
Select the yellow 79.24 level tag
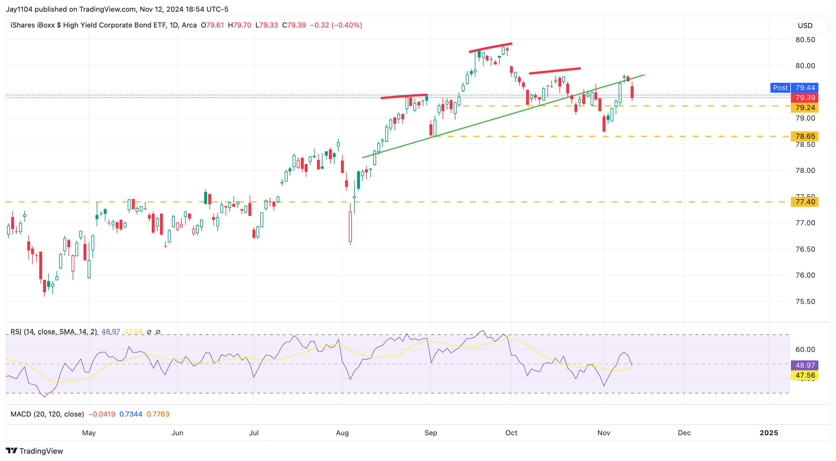pos(805,108)
